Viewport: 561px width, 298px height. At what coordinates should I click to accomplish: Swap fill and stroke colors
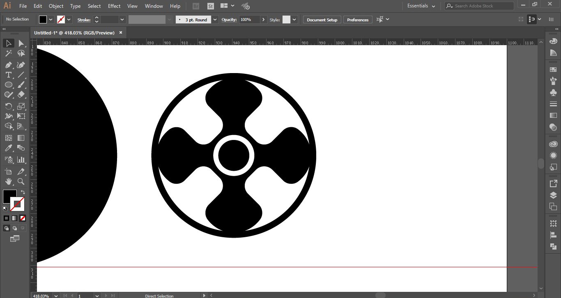pos(23,192)
